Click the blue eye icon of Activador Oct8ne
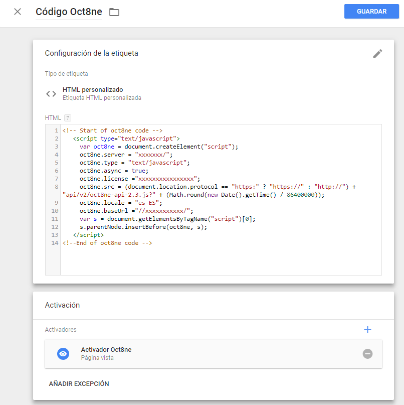Viewport: 404px width, 405px height. click(x=63, y=354)
